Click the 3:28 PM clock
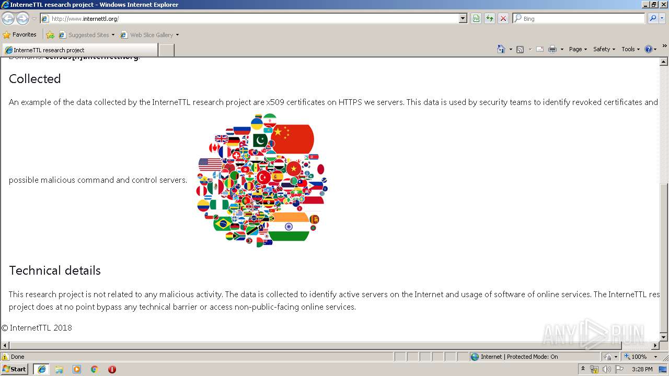The image size is (669, 376). pyautogui.click(x=642, y=369)
